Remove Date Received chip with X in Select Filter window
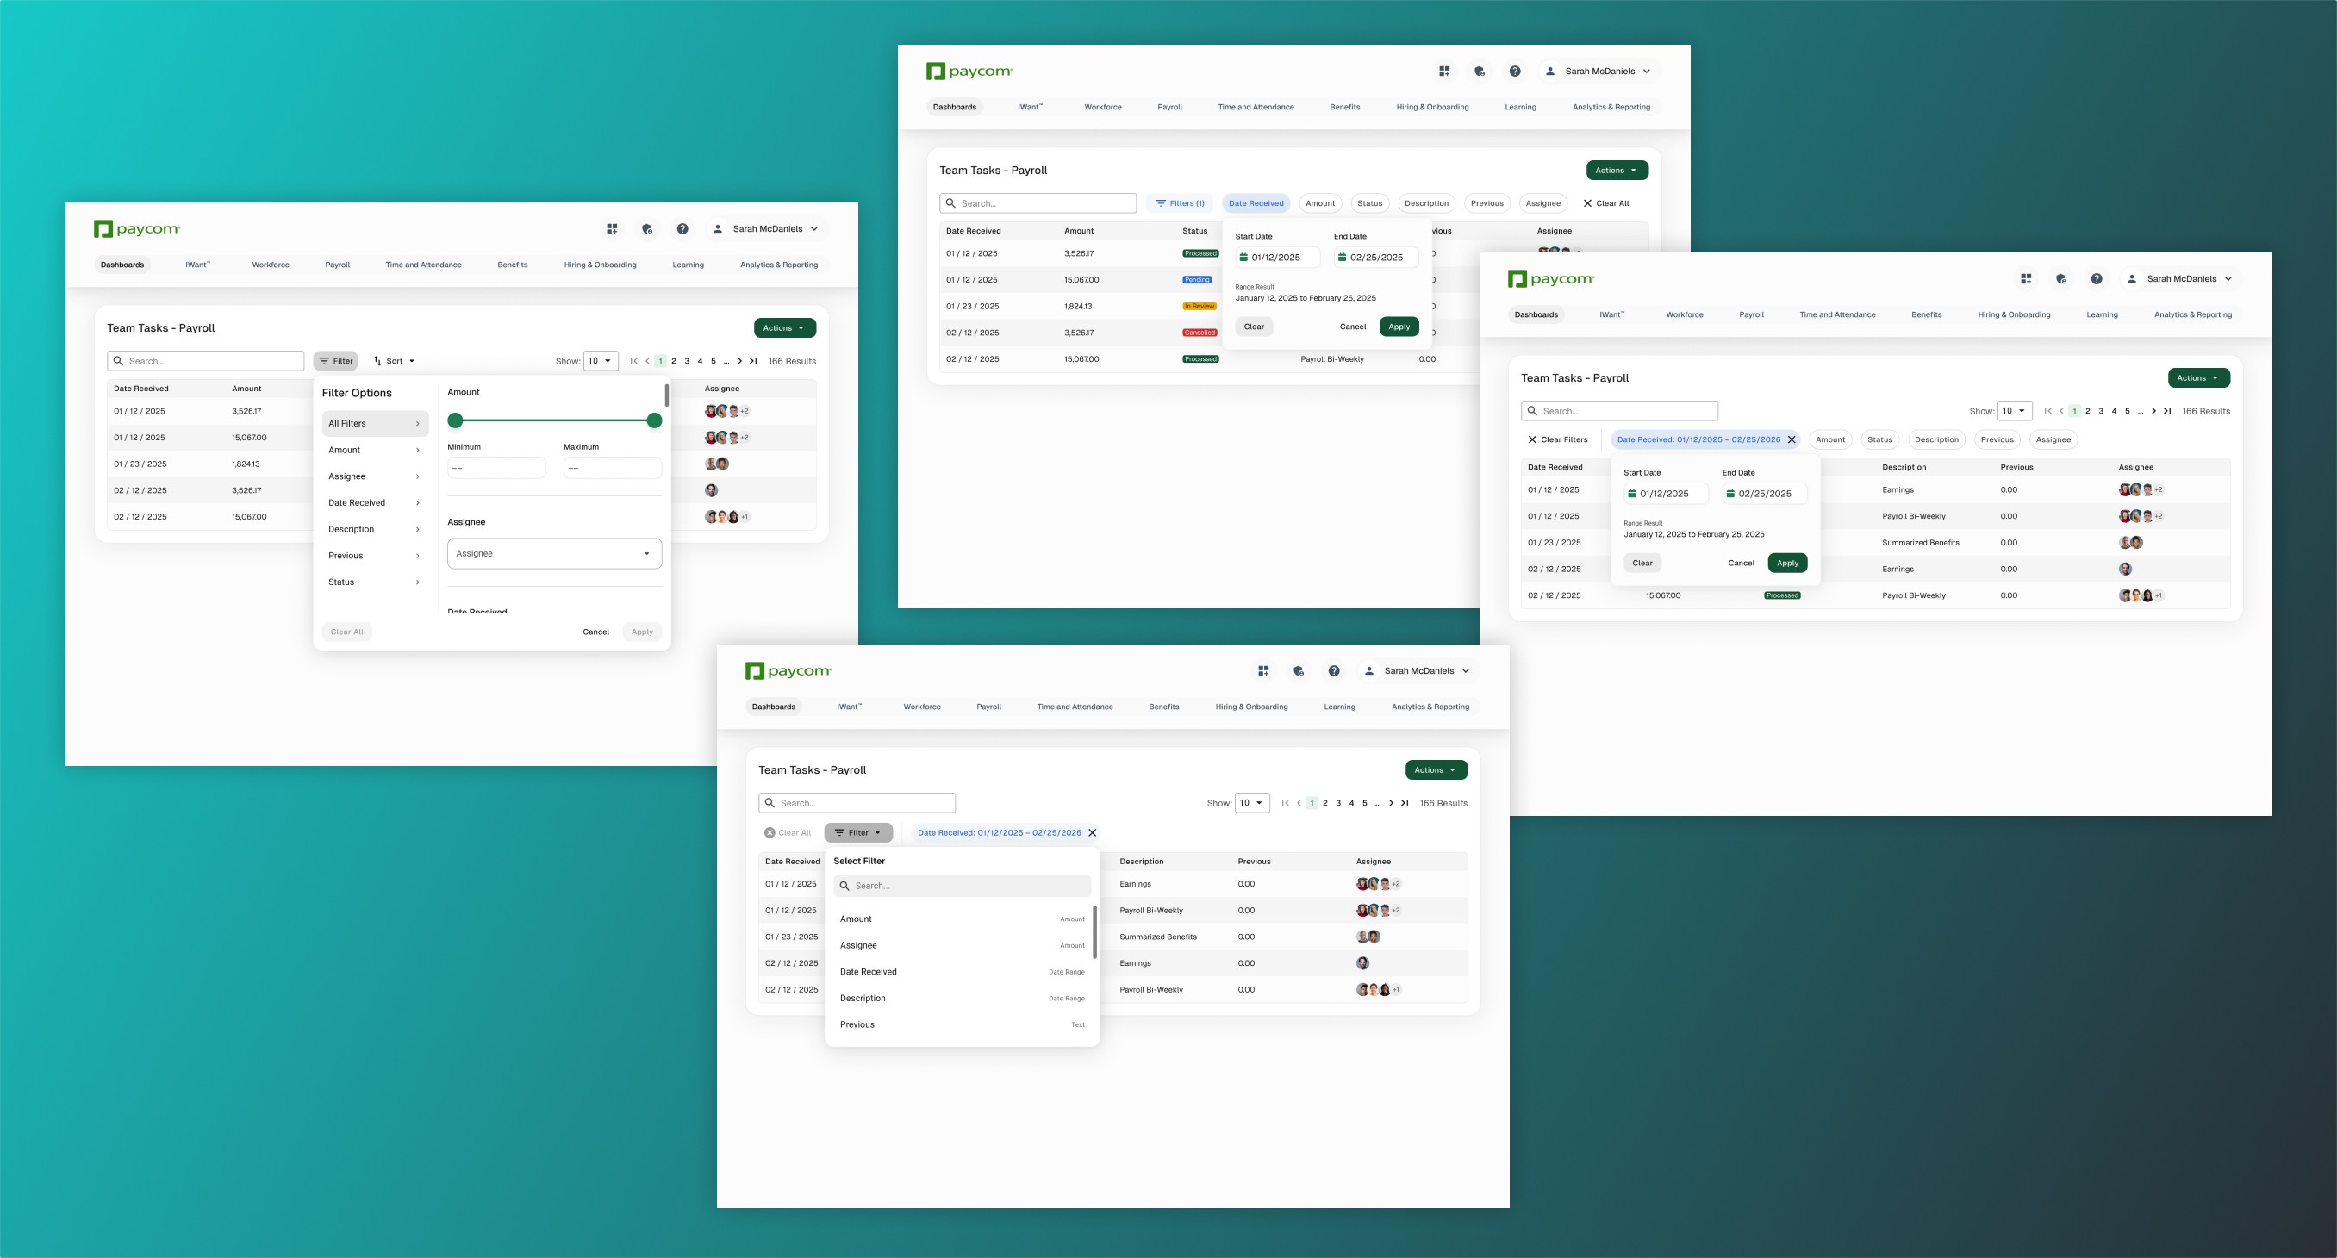 (1093, 832)
